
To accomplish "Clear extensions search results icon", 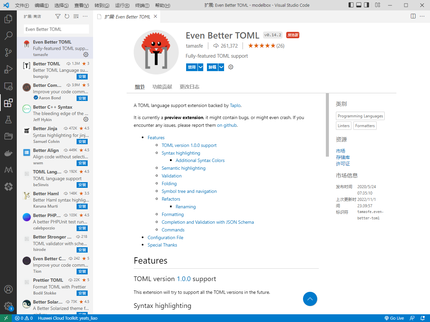I will point(76,16).
